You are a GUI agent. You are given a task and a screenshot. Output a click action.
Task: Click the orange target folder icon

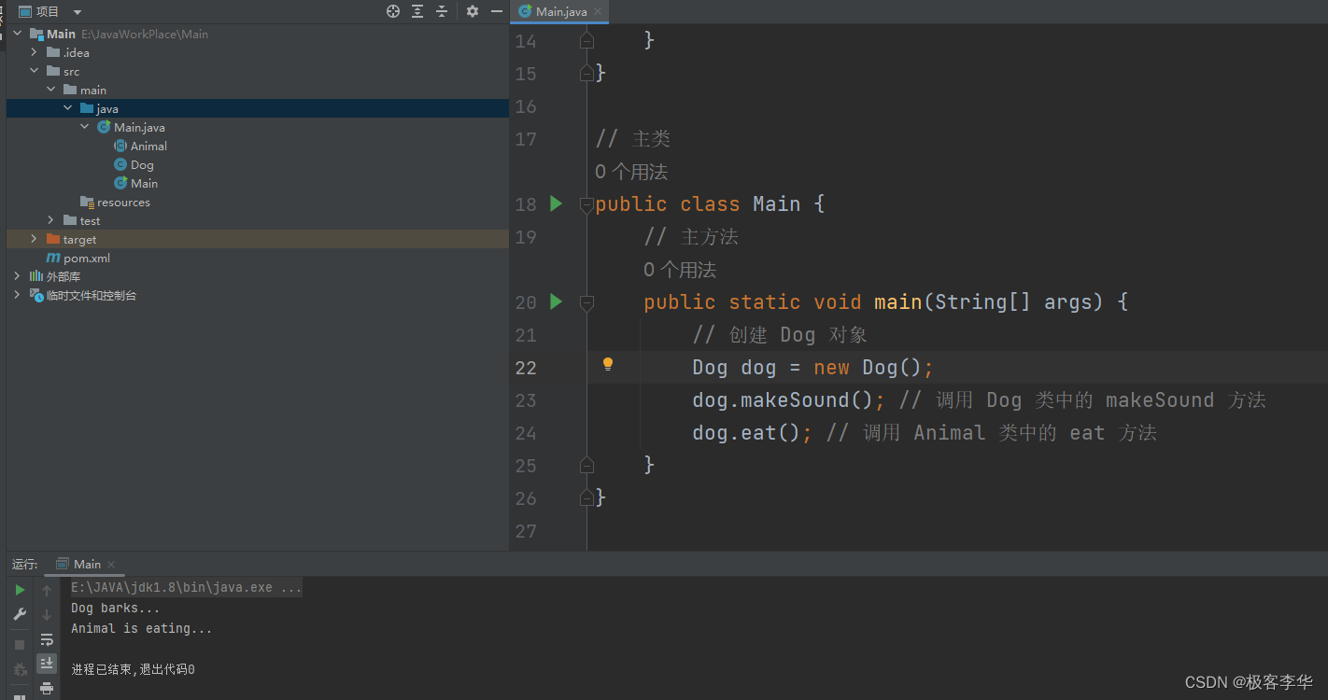pos(53,239)
